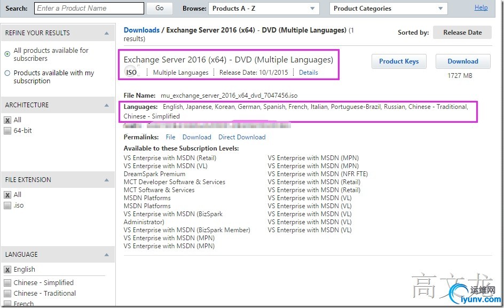Open the Downloads breadcrumb link
This screenshot has width=504, height=308.
(141, 30)
